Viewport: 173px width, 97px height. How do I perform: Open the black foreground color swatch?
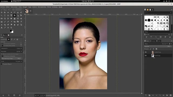point(11,31)
